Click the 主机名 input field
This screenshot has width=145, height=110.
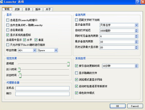click(x=42, y=88)
